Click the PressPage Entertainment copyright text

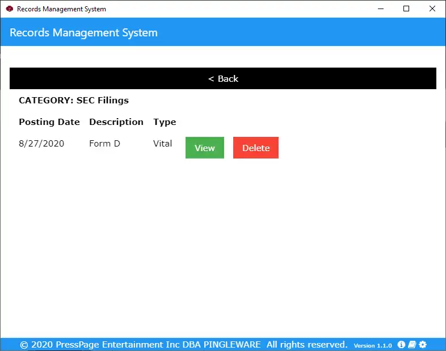click(184, 344)
